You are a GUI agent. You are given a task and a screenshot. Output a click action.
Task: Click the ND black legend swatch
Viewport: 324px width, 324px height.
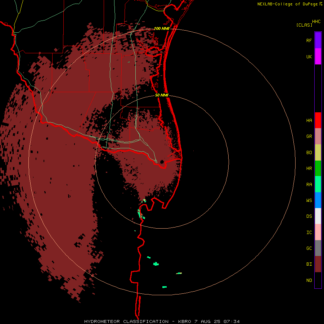coord(318,280)
